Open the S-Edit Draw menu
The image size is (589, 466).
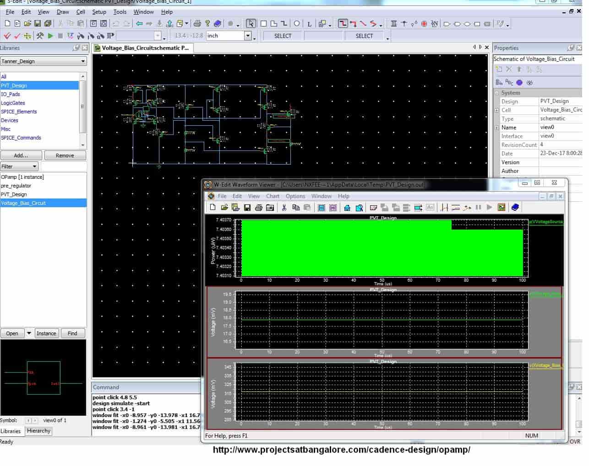pyautogui.click(x=63, y=12)
